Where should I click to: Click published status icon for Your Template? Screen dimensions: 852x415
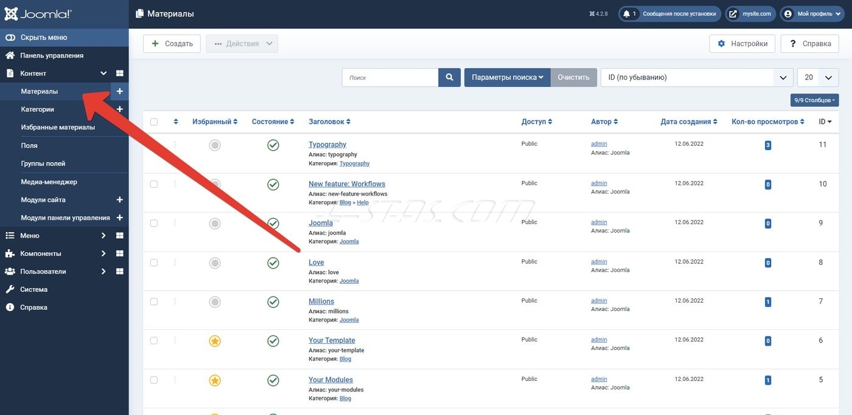click(273, 341)
